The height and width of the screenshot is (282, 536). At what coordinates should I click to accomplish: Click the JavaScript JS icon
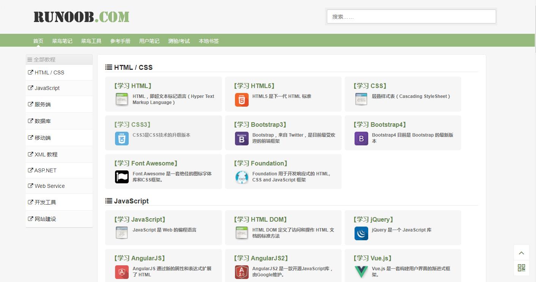click(122, 233)
